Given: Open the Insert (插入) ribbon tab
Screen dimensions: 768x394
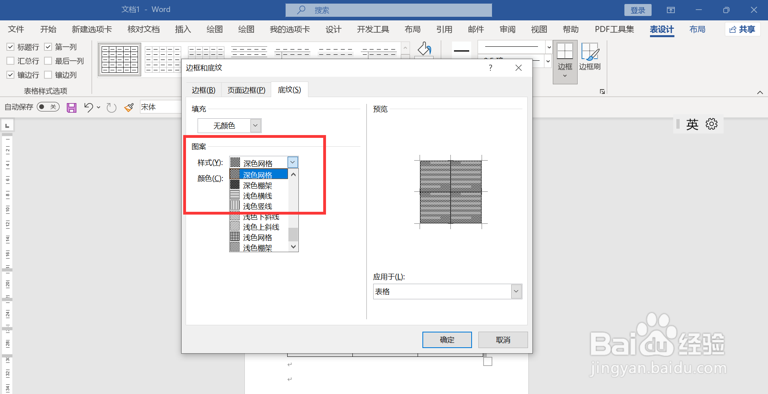Looking at the screenshot, I should 183,29.
